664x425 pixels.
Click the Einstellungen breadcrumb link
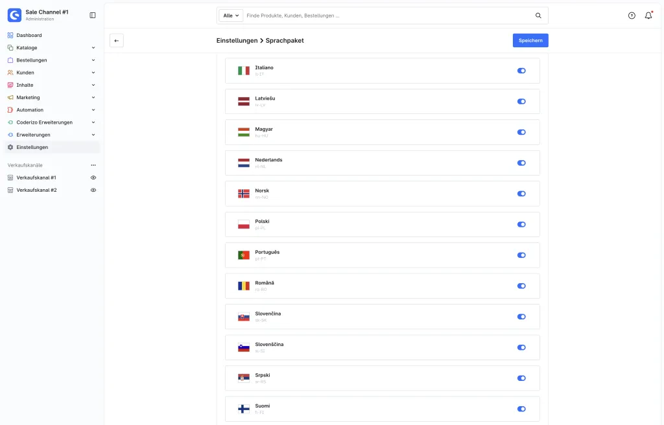point(237,41)
